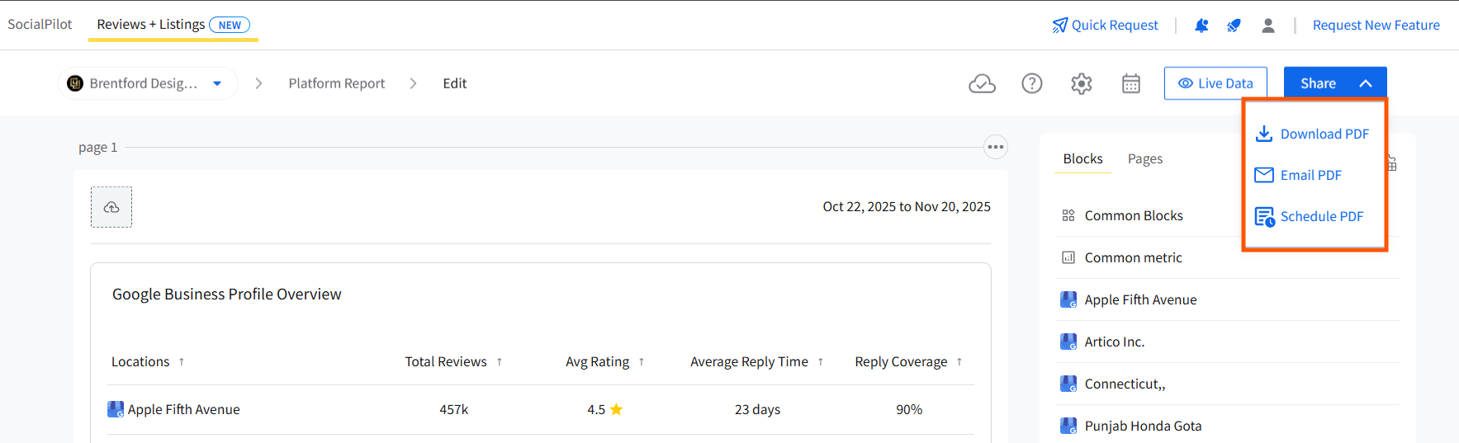Select the Apple Fifth Avenue block

(x=1228, y=299)
